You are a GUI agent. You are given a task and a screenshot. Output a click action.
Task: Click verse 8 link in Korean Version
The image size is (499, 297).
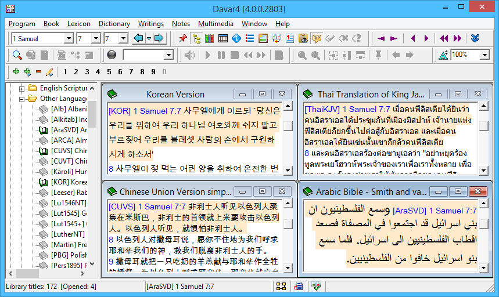tap(110, 168)
